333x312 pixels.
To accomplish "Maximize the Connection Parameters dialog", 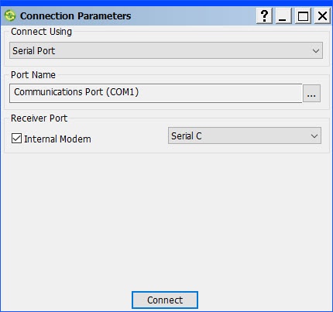I will tap(303, 16).
